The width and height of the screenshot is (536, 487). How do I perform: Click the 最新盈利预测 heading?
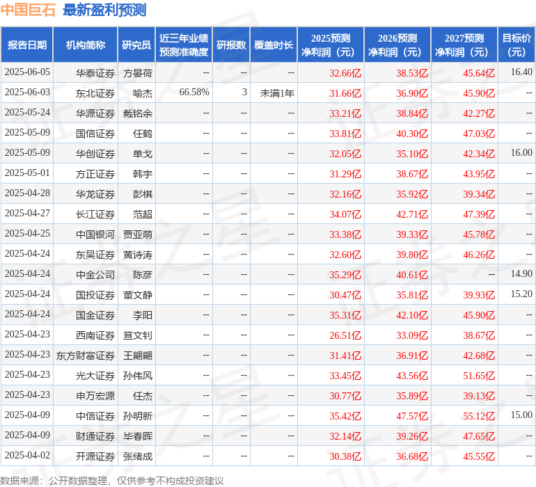(104, 10)
